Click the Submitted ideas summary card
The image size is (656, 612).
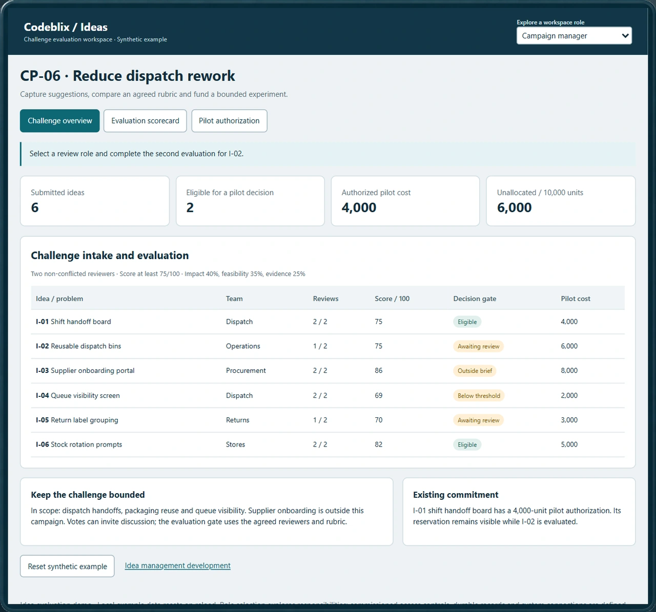coord(95,201)
